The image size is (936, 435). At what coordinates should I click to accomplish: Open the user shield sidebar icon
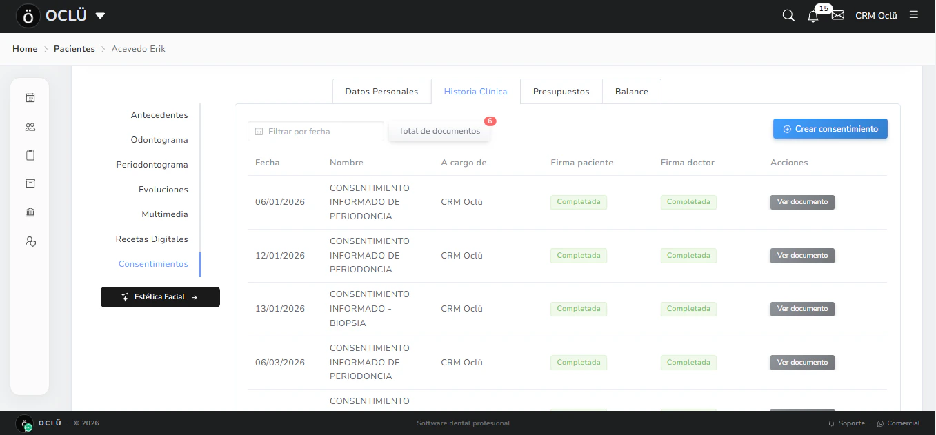[x=30, y=241]
